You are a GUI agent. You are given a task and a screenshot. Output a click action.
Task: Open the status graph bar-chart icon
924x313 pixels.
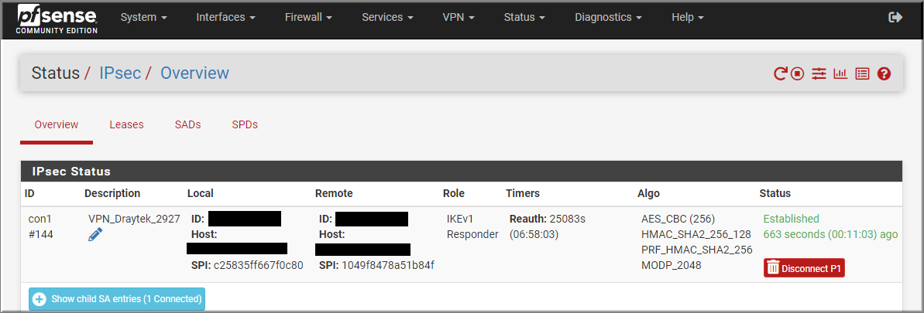(x=840, y=73)
